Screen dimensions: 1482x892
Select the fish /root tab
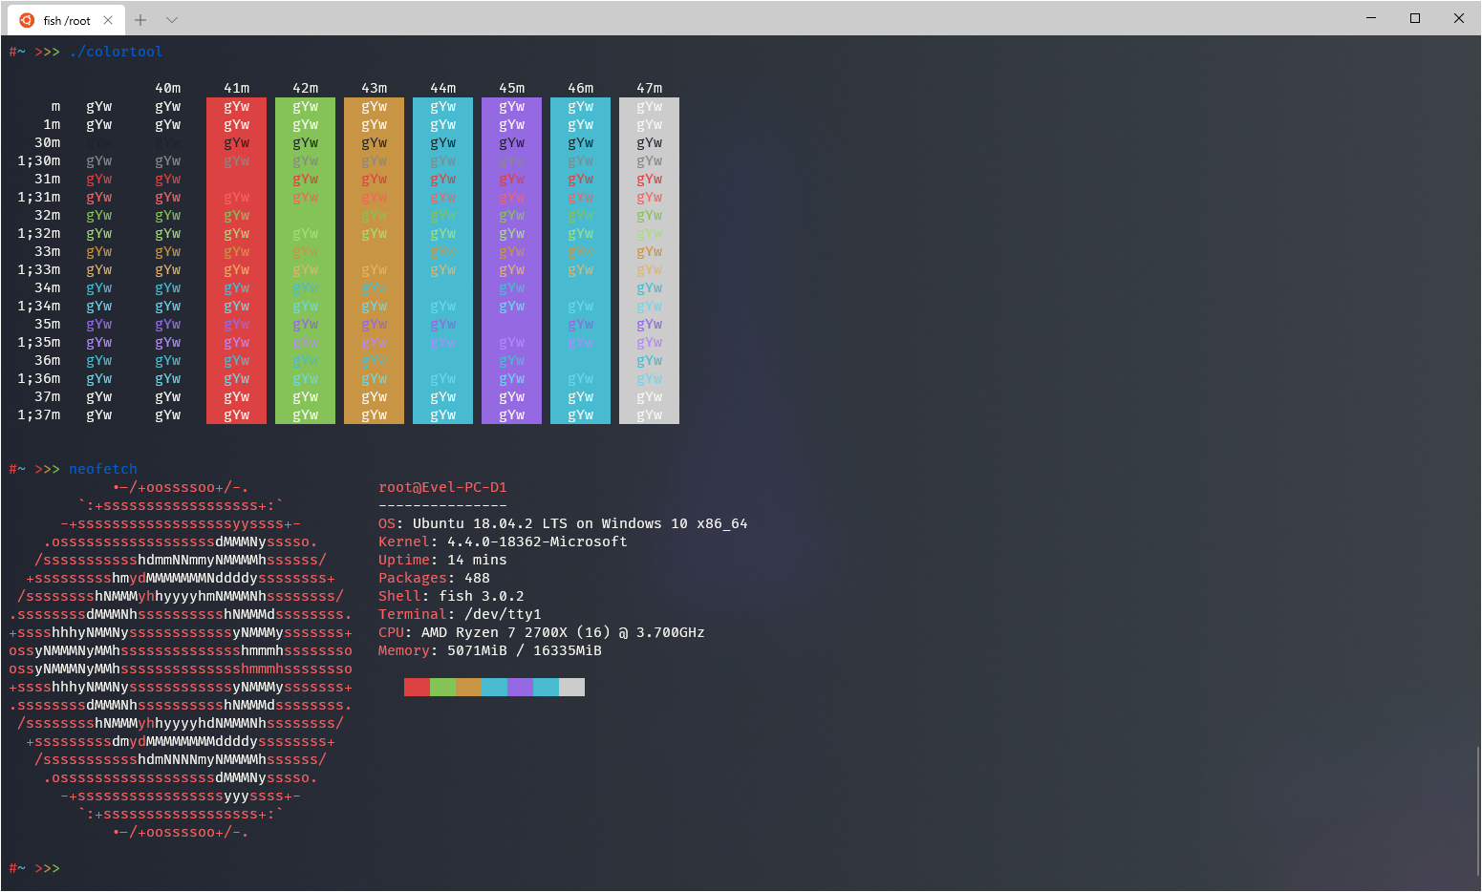66,20
